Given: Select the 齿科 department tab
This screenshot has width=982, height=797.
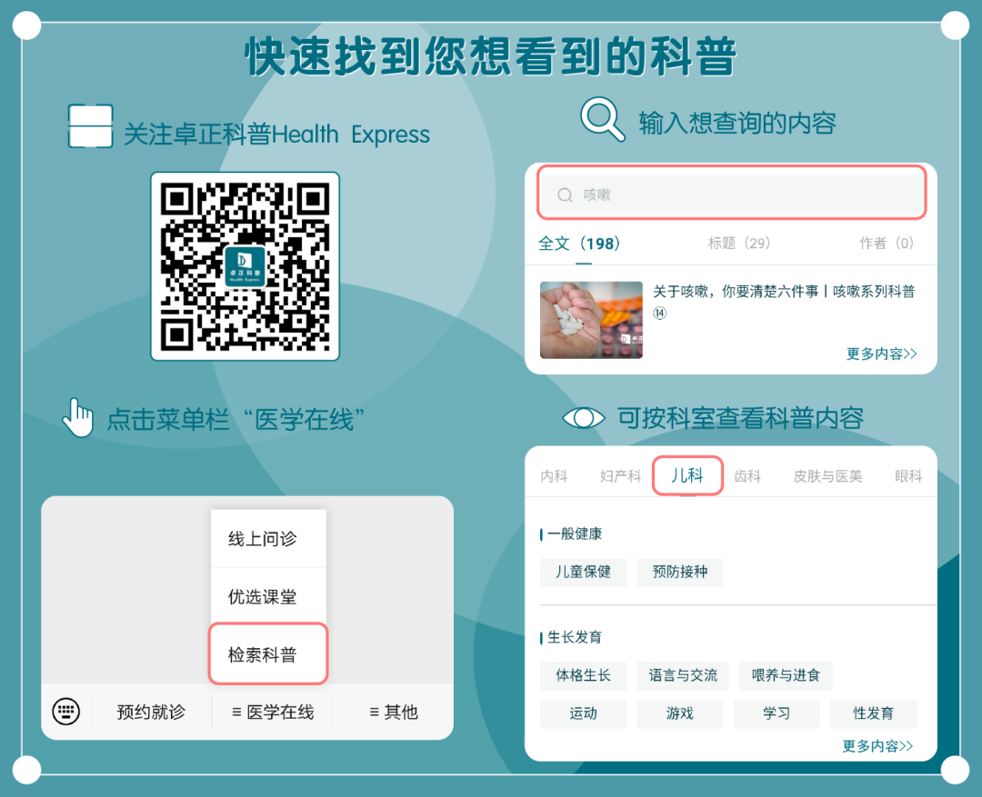Looking at the screenshot, I should coord(747,476).
